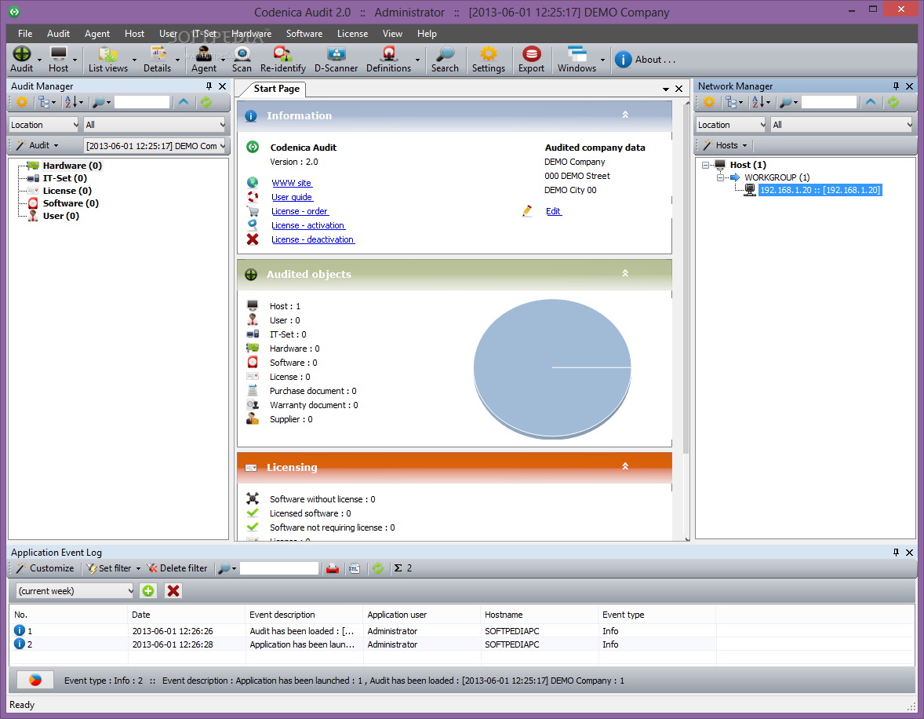The image size is (924, 719).
Task: Open the Audit menu
Action: coord(58,34)
